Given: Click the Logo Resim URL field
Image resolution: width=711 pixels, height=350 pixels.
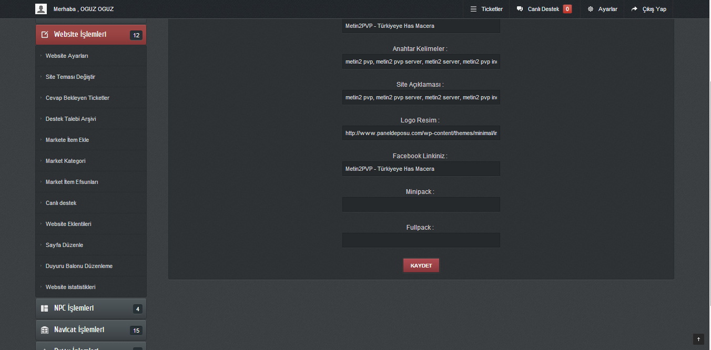Looking at the screenshot, I should (x=421, y=133).
